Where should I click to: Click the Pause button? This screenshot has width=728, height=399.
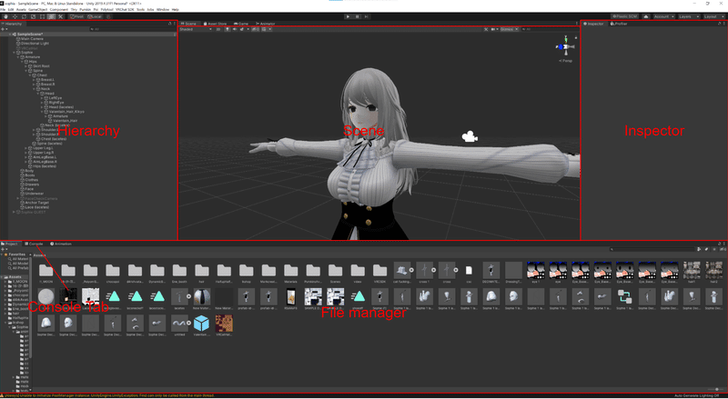(x=357, y=16)
